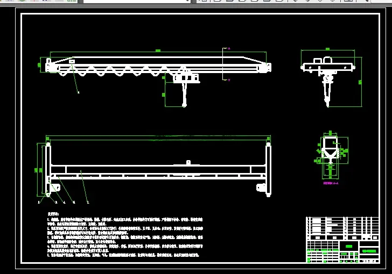Select balloon number 6 under the front elevation
The width and height of the screenshot is (392, 274).
click(79, 92)
